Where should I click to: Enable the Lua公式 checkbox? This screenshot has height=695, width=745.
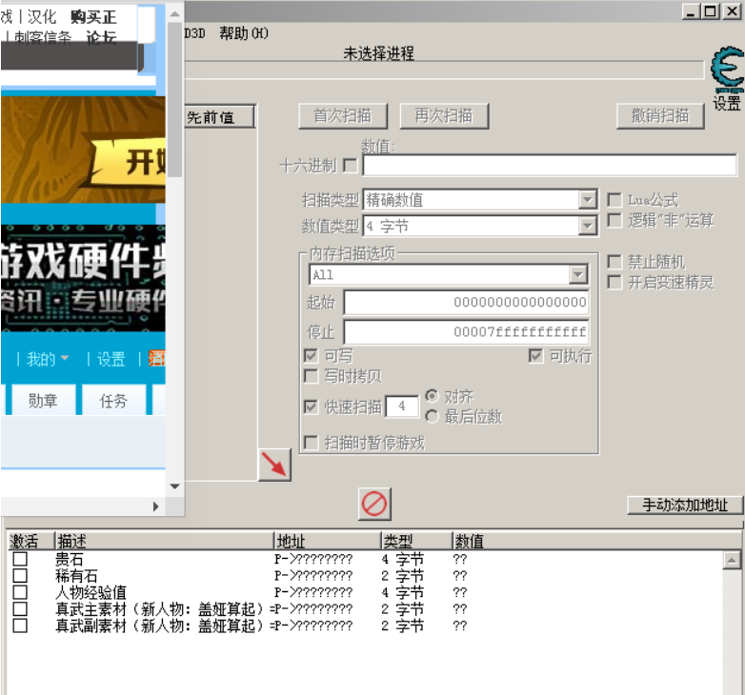tap(614, 200)
